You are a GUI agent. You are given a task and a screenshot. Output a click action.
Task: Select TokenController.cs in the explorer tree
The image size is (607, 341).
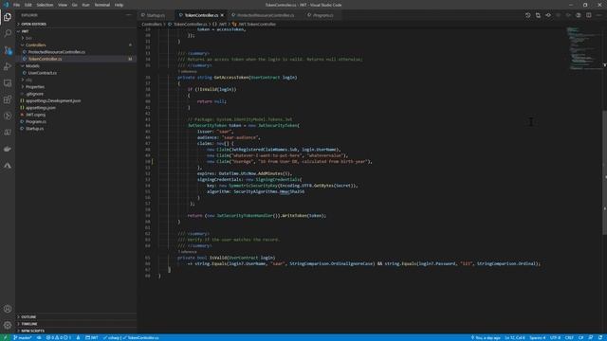pyautogui.click(x=76, y=59)
